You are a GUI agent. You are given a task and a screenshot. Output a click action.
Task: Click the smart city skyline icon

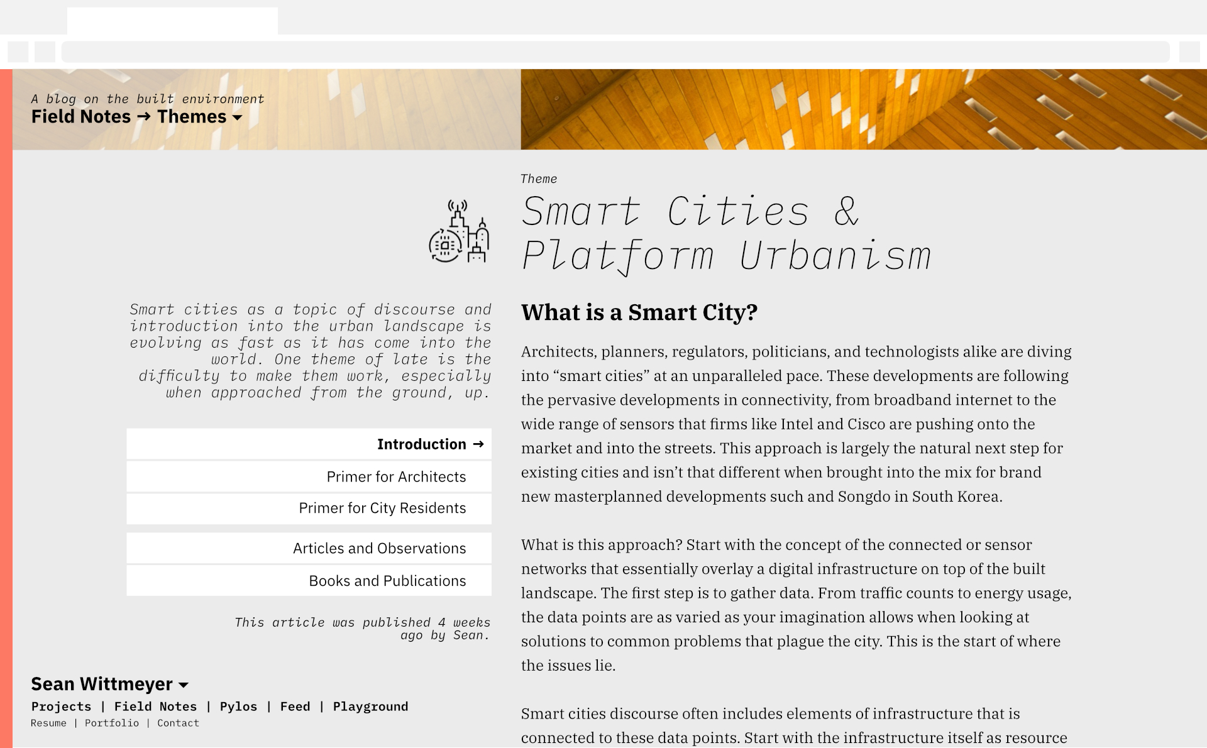coord(459,231)
